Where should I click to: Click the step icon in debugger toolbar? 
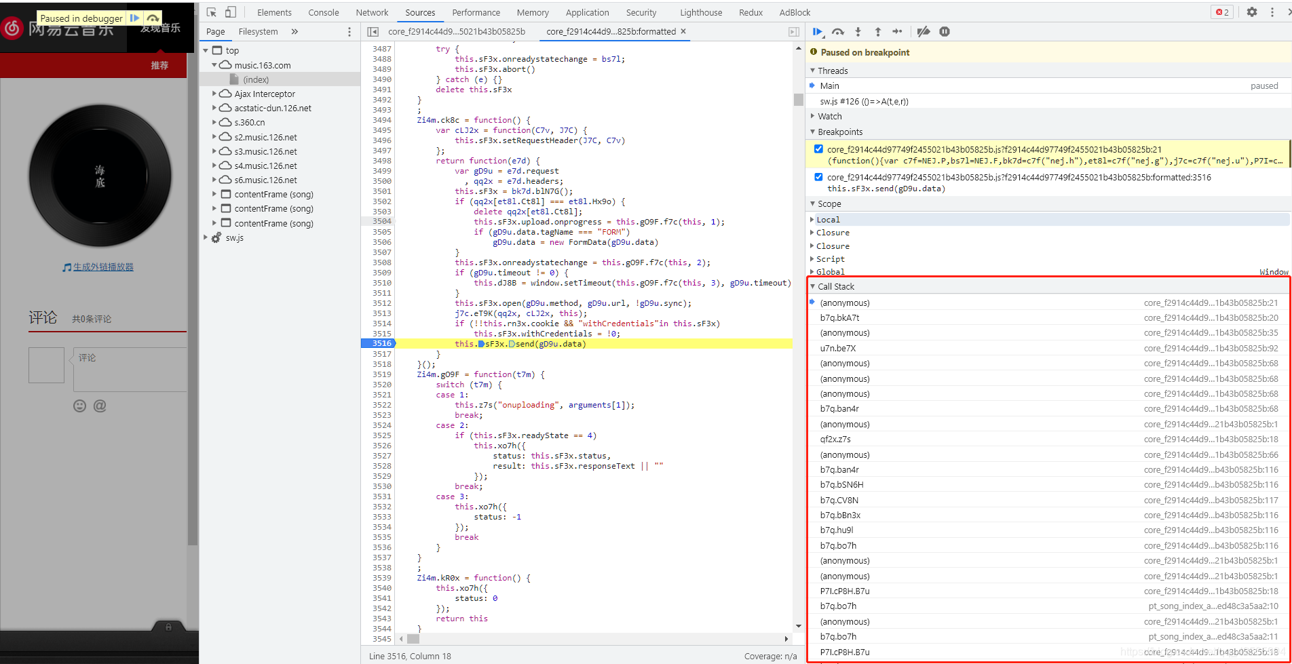click(897, 31)
